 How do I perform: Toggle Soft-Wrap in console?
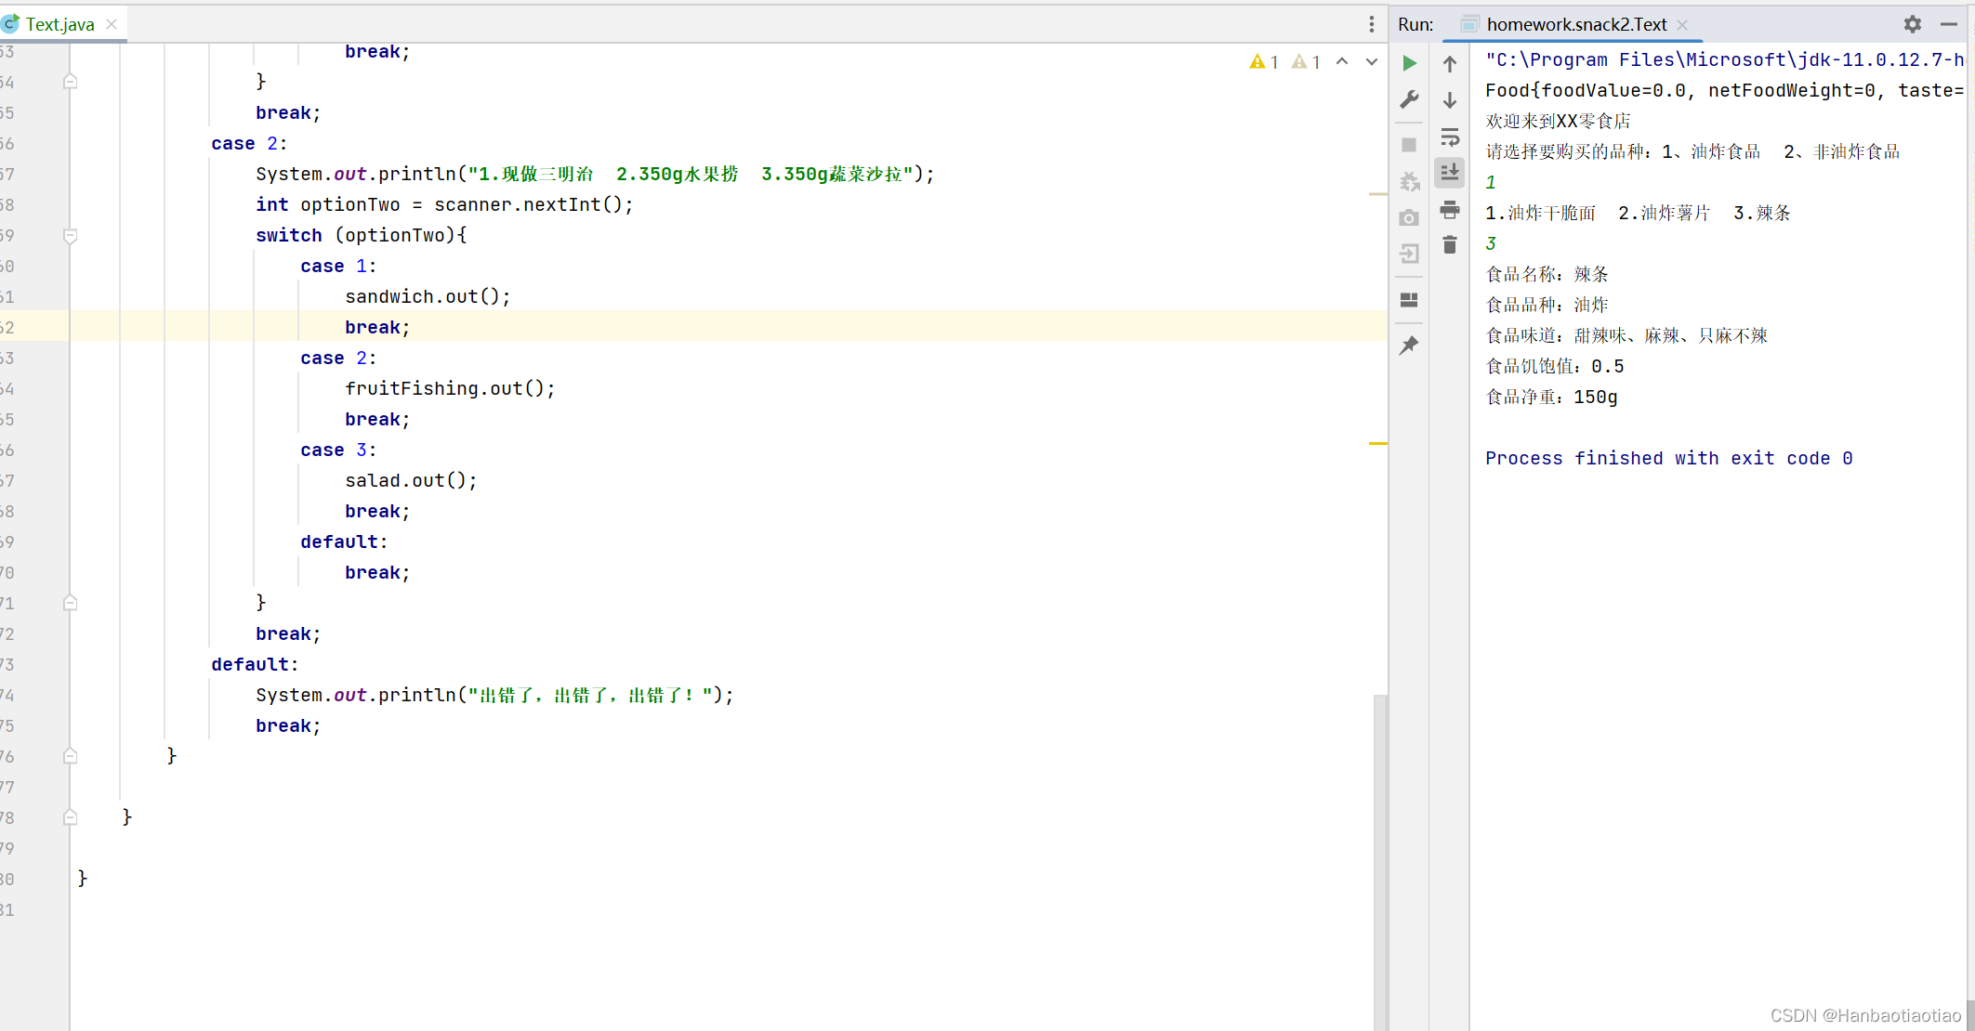pyautogui.click(x=1449, y=137)
